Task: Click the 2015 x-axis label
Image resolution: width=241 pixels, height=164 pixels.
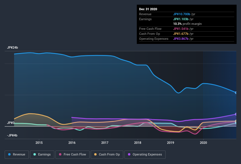Action: pos(39,143)
